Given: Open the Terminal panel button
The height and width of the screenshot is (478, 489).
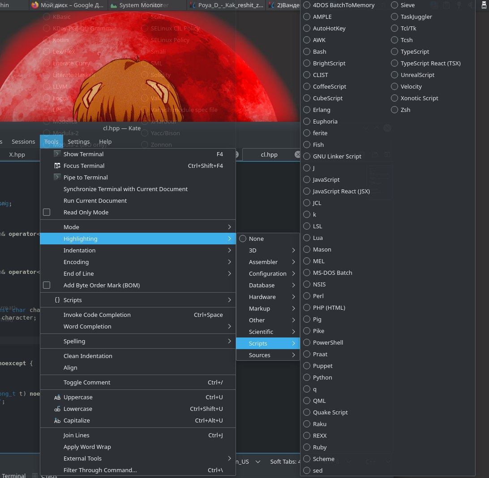Looking at the screenshot, I should point(14,475).
